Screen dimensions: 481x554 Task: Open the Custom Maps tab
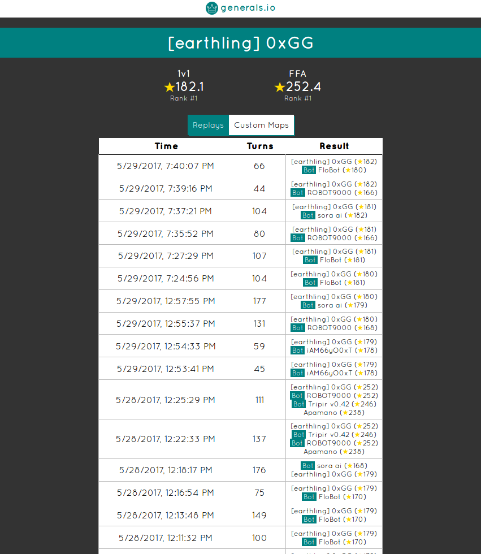pos(261,125)
